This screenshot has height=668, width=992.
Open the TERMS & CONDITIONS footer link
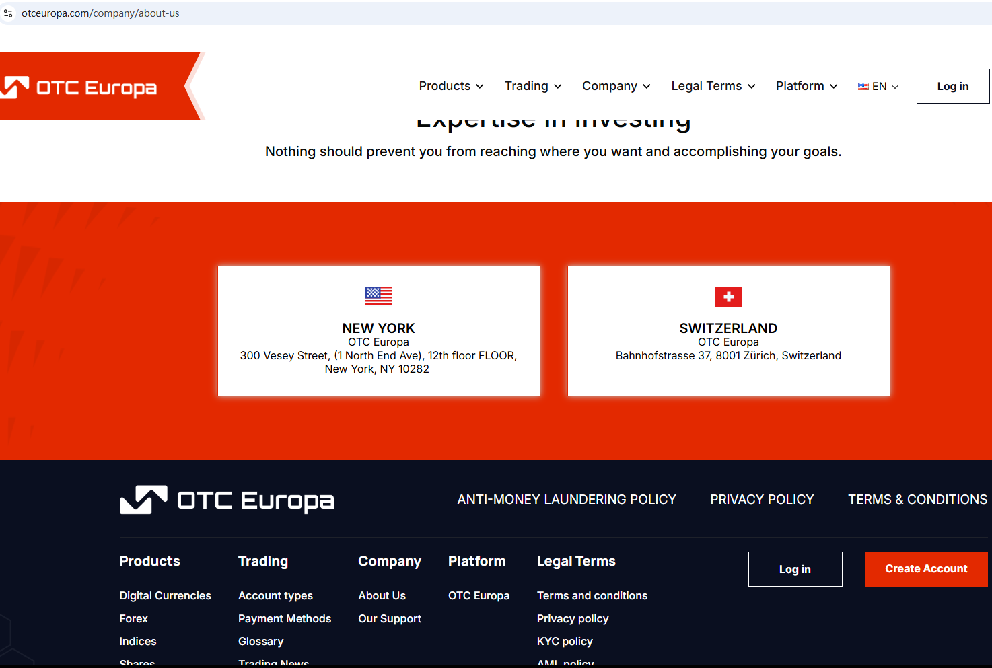click(x=917, y=500)
